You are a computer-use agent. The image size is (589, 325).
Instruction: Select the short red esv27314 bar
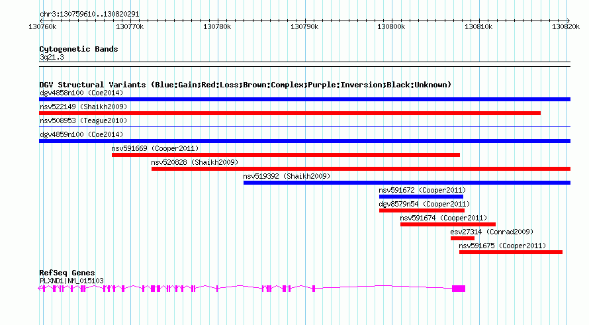pos(463,238)
